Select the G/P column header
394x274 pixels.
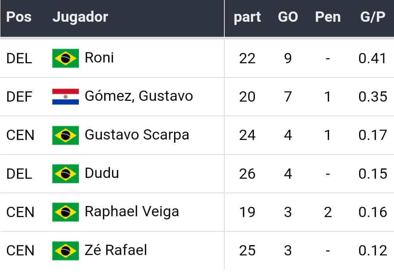coord(373,17)
